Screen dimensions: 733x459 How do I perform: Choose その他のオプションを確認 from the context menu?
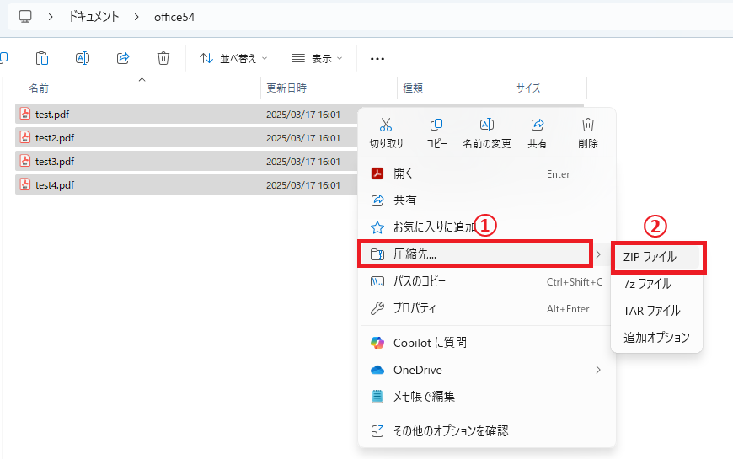(487, 430)
